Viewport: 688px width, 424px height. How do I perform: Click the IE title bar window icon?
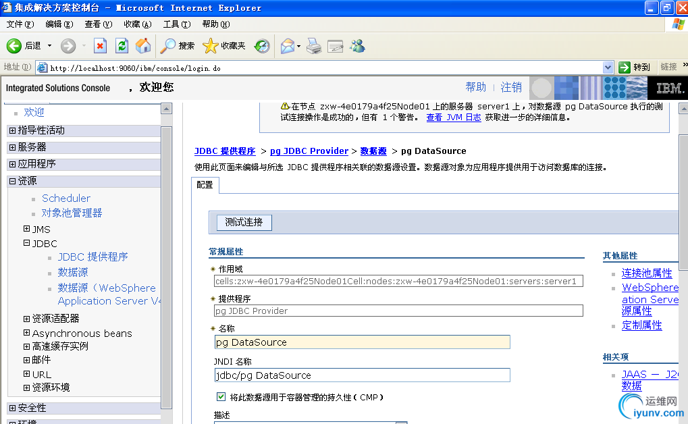[7, 7]
